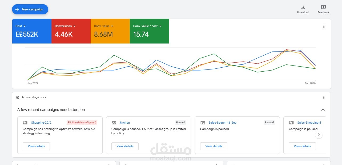The image size is (342, 165).
Task: Click the Sales-Search 16 Sep Paused badge
Action: coord(269,123)
